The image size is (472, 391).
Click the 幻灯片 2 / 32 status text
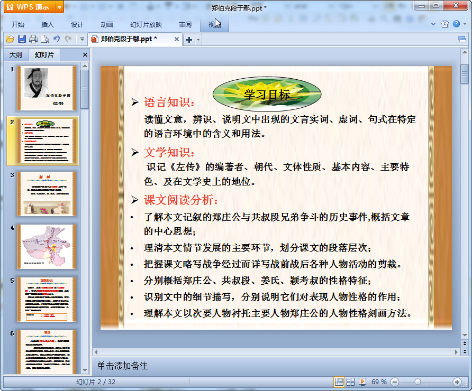[96, 382]
